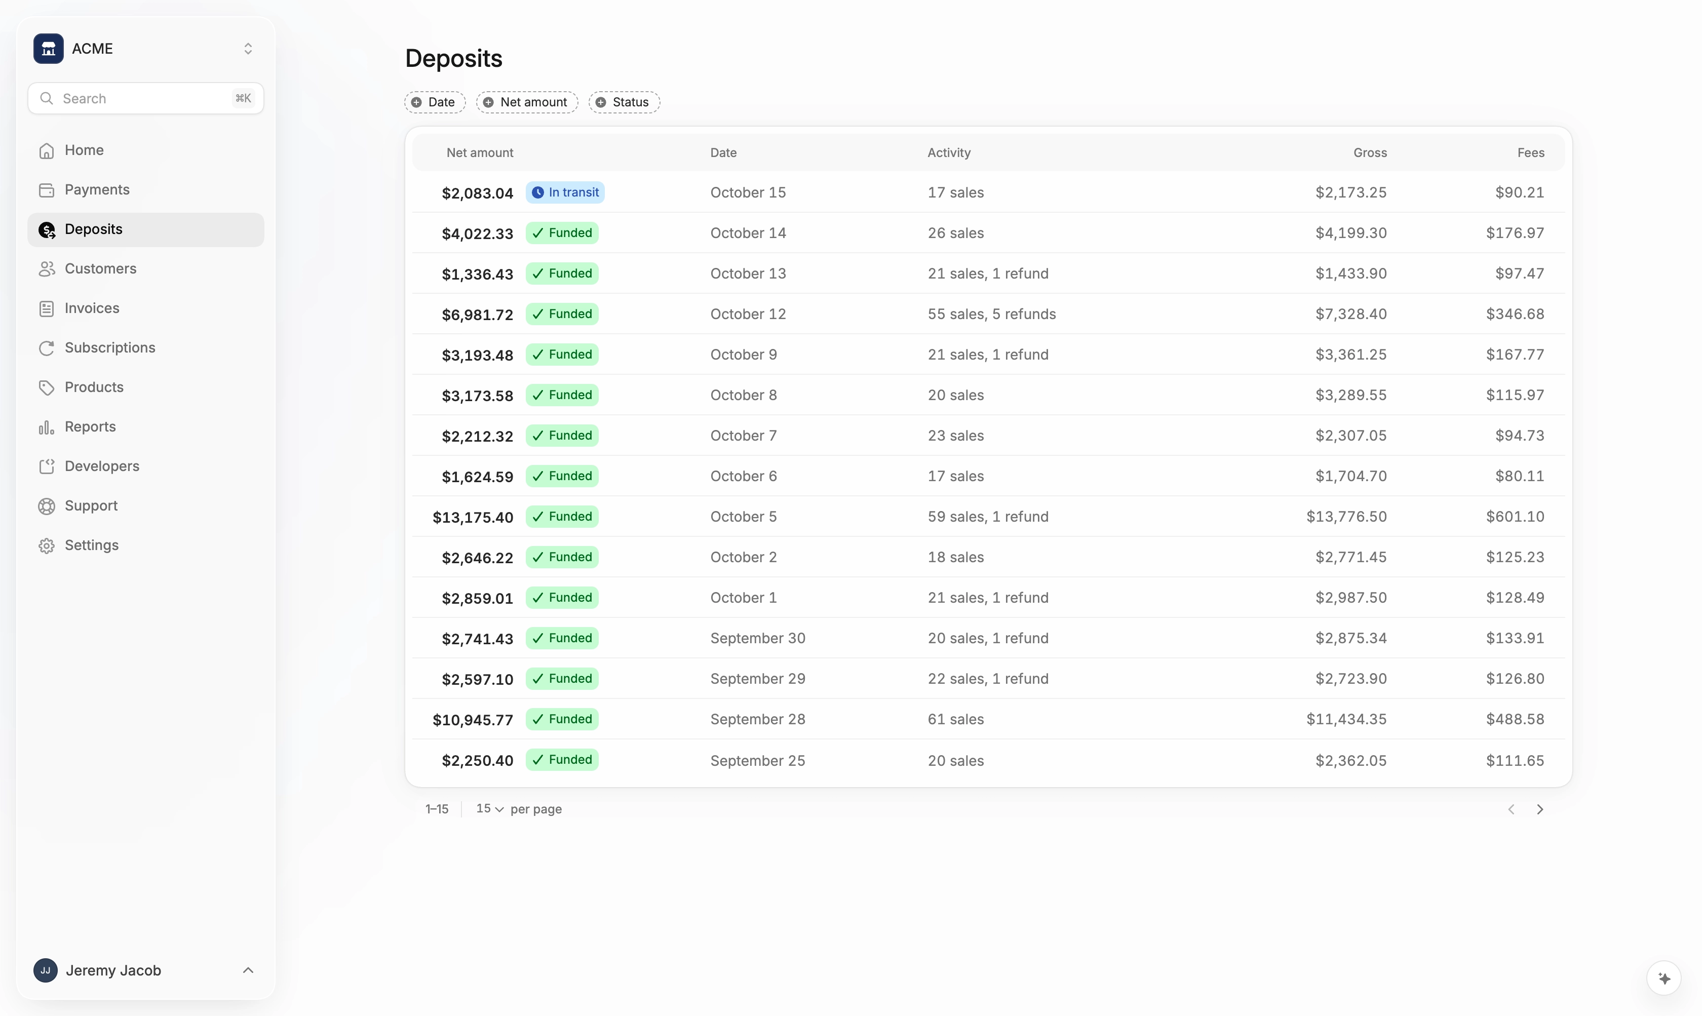Open the $13,175.40 deposit from October 5
The image size is (1702, 1016).
[988, 517]
